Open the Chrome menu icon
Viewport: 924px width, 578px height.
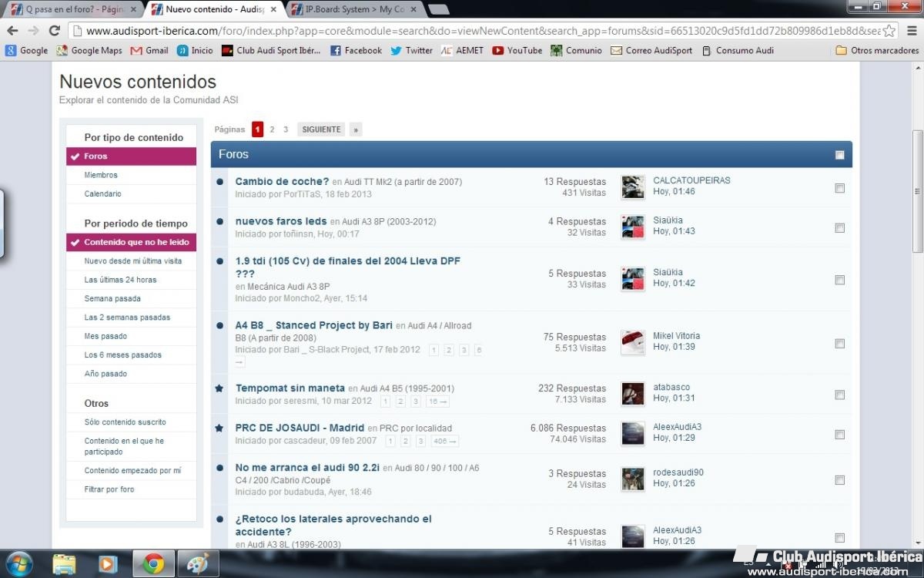click(912, 31)
